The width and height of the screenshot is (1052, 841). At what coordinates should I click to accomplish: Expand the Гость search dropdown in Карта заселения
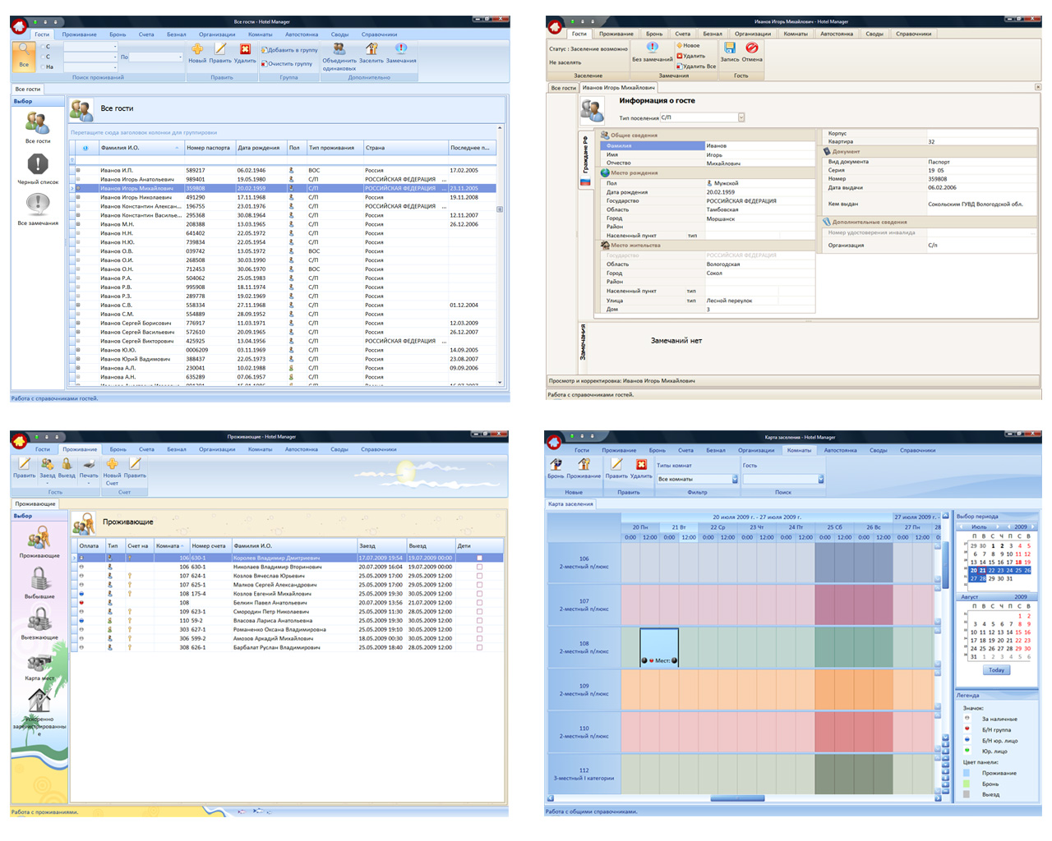(820, 479)
